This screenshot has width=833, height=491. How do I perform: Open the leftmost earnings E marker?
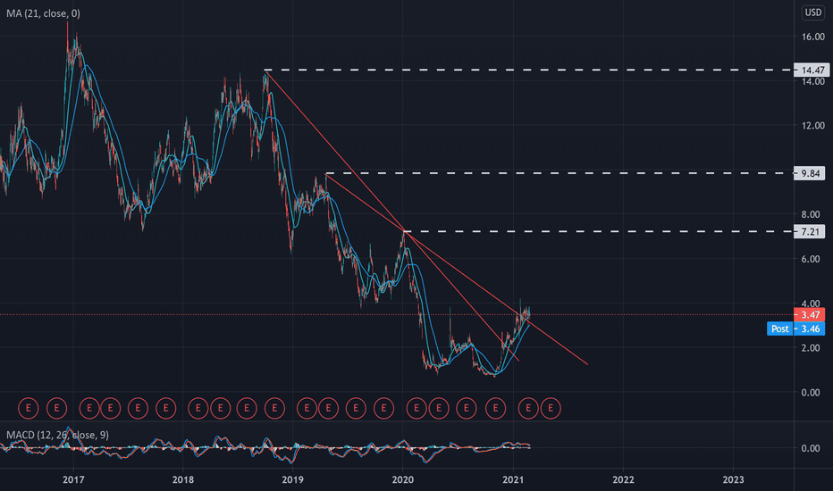(29, 408)
